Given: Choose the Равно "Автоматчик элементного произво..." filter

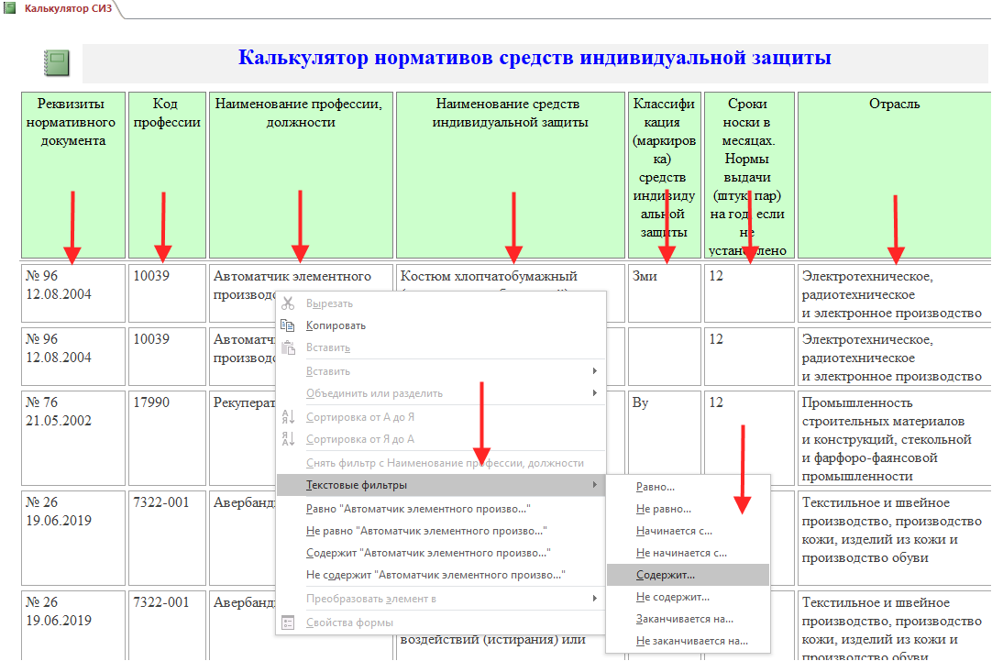Looking at the screenshot, I should tap(441, 509).
